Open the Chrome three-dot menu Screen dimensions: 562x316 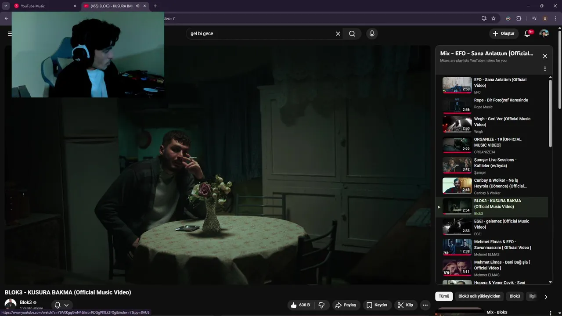pos(555,18)
